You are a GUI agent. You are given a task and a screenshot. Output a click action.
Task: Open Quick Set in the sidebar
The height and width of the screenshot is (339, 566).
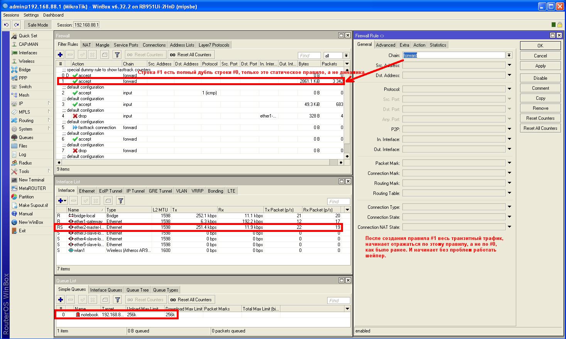[x=28, y=36]
